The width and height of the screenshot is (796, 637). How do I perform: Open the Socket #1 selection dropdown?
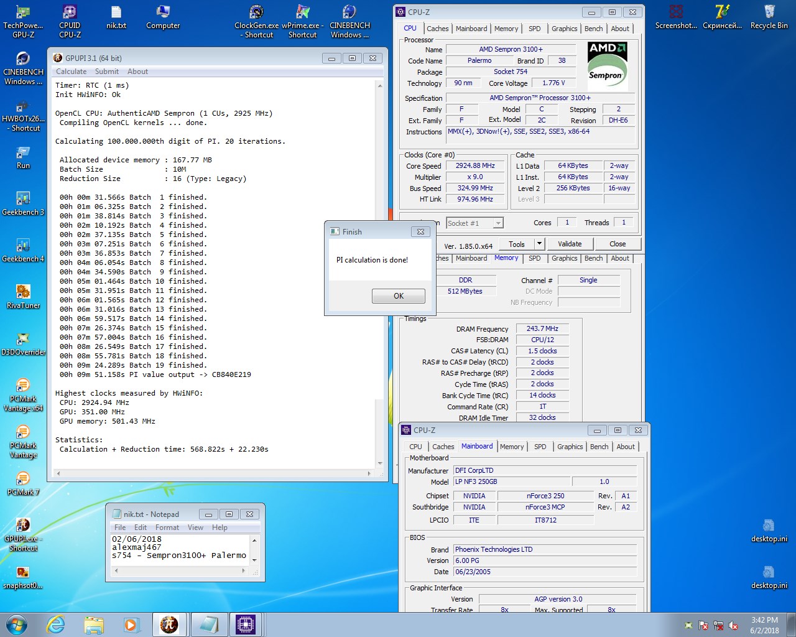(474, 223)
